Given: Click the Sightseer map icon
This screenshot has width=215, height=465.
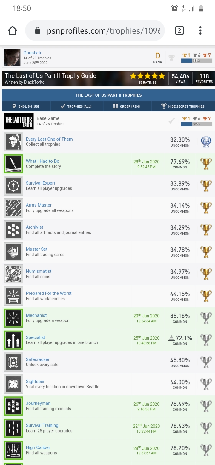Looking at the screenshot, I should 13,385.
